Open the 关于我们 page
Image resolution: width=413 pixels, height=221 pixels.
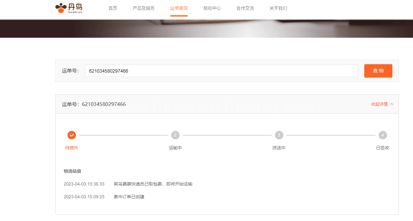pos(278,8)
